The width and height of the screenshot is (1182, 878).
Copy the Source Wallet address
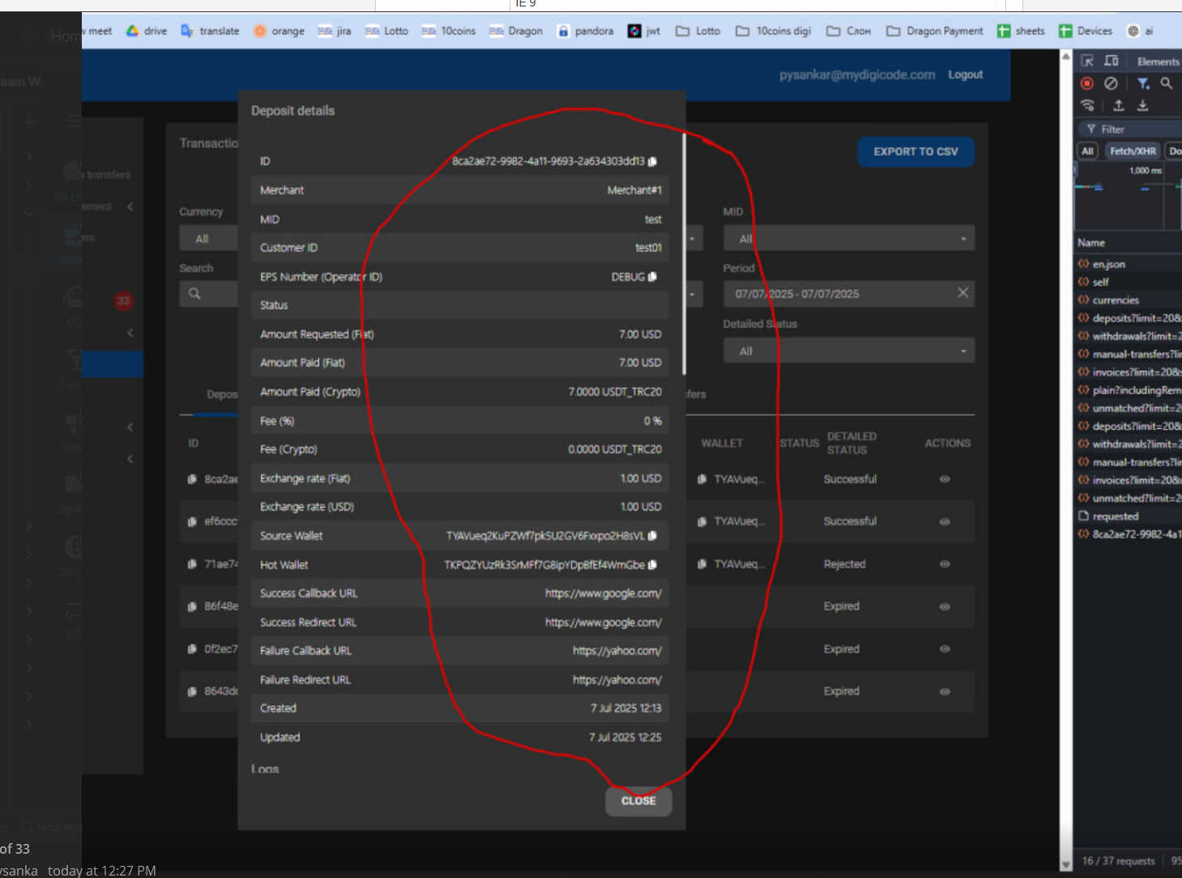point(653,536)
